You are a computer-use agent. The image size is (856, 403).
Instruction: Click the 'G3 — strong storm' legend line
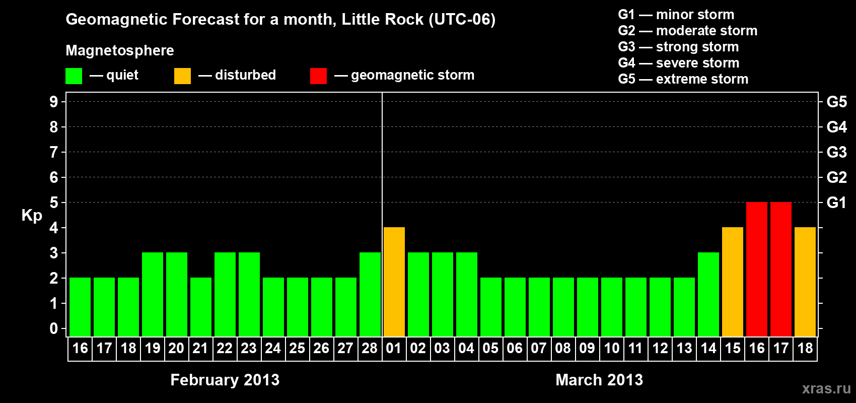pos(678,47)
